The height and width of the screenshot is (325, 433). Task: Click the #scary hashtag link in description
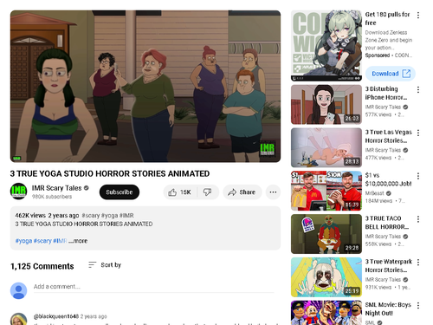[x=42, y=241]
